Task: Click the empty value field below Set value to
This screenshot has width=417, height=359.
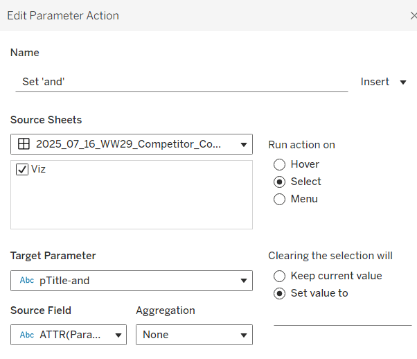Action: pos(342,317)
